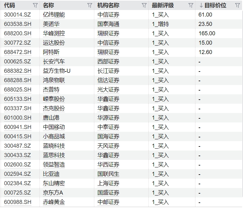This screenshot has height=208, width=243.
Task: Select stock name 运达股份
Action: (x=54, y=43)
